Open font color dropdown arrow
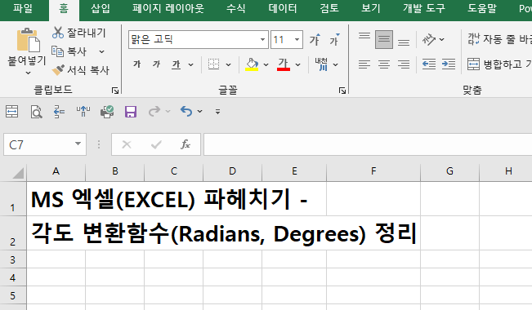 point(298,64)
